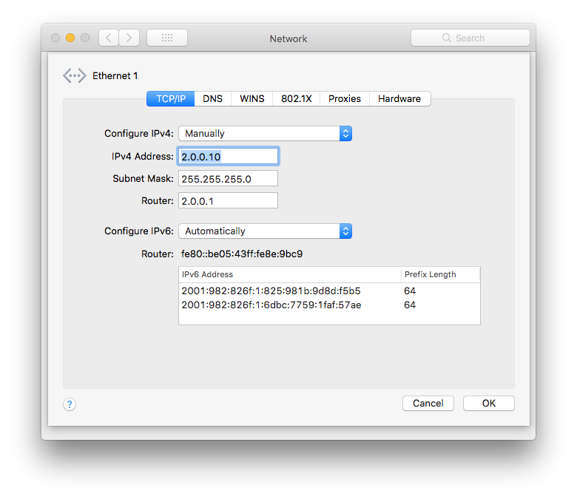
Task: Go to the Proxies tab
Action: pos(345,99)
